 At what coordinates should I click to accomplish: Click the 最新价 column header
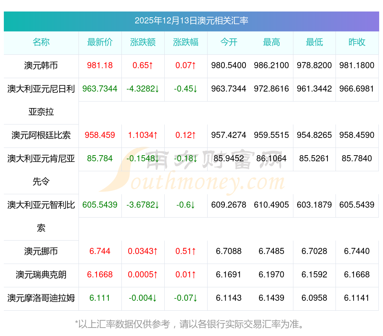(100, 43)
